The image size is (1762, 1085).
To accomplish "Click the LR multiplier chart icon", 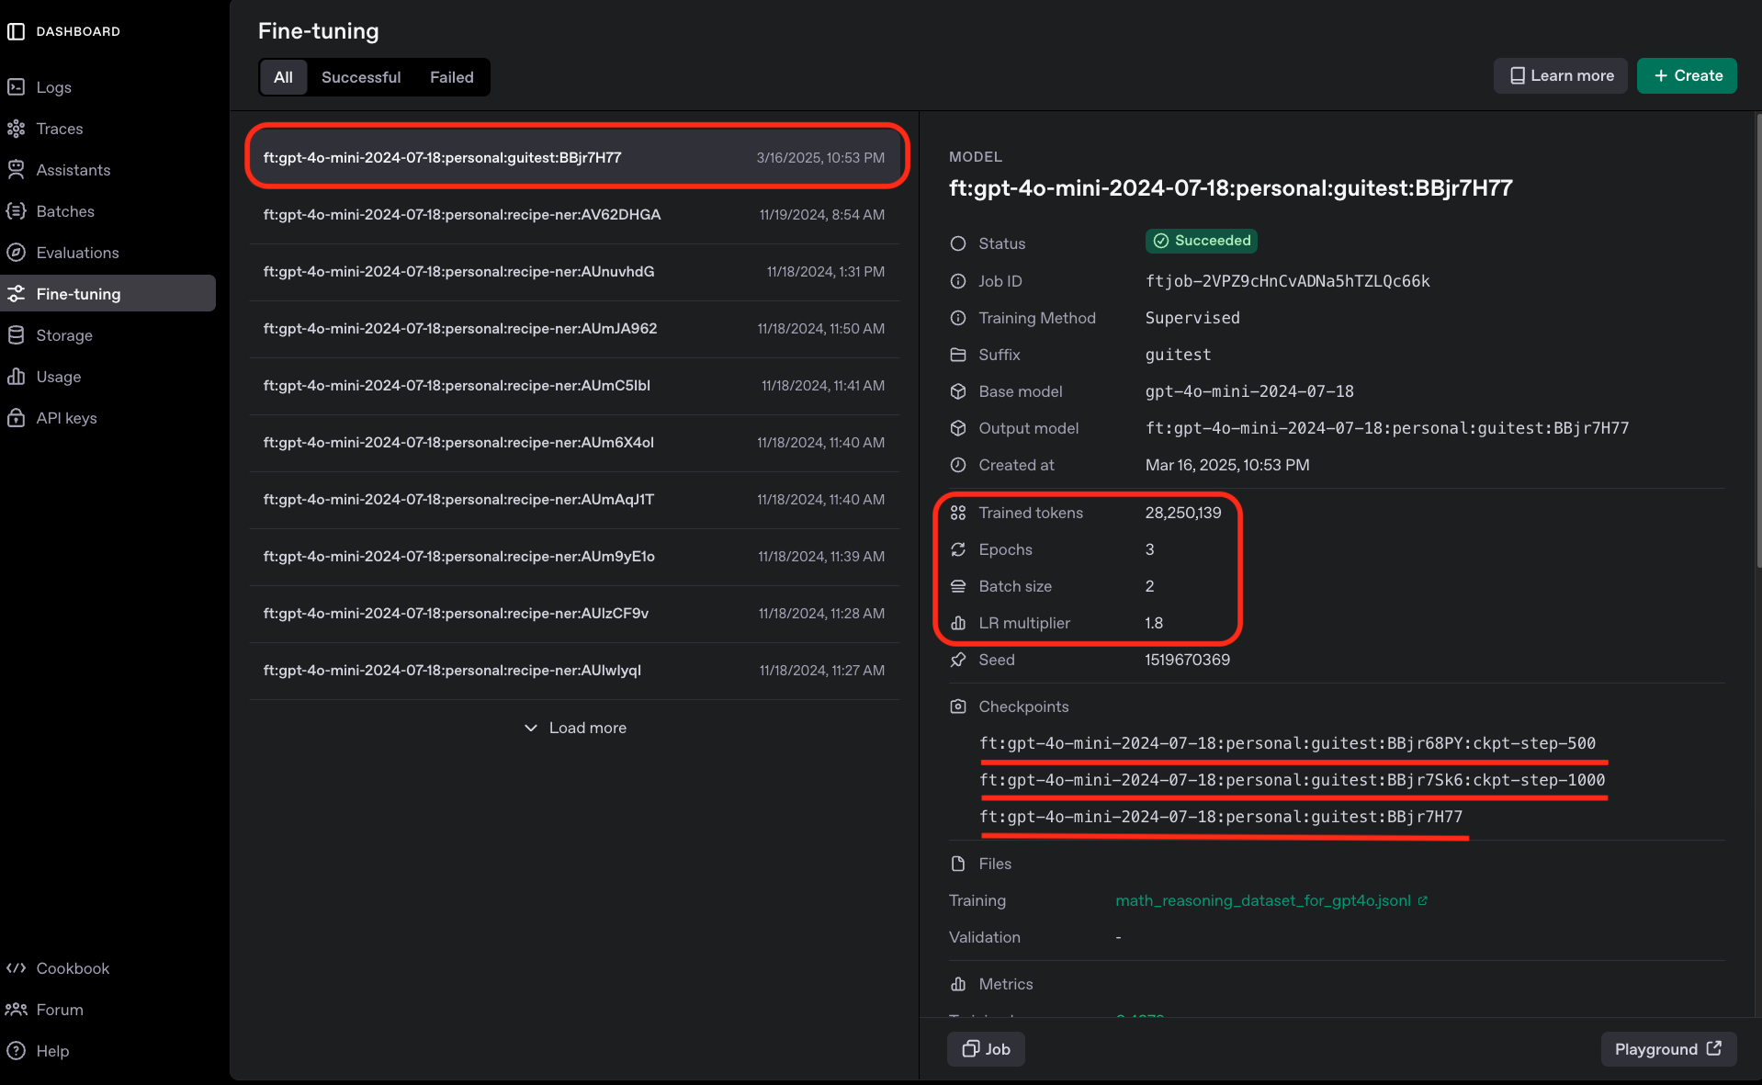I will tap(958, 623).
